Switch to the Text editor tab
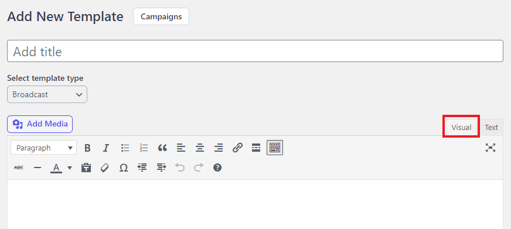This screenshot has height=229, width=511. [491, 127]
